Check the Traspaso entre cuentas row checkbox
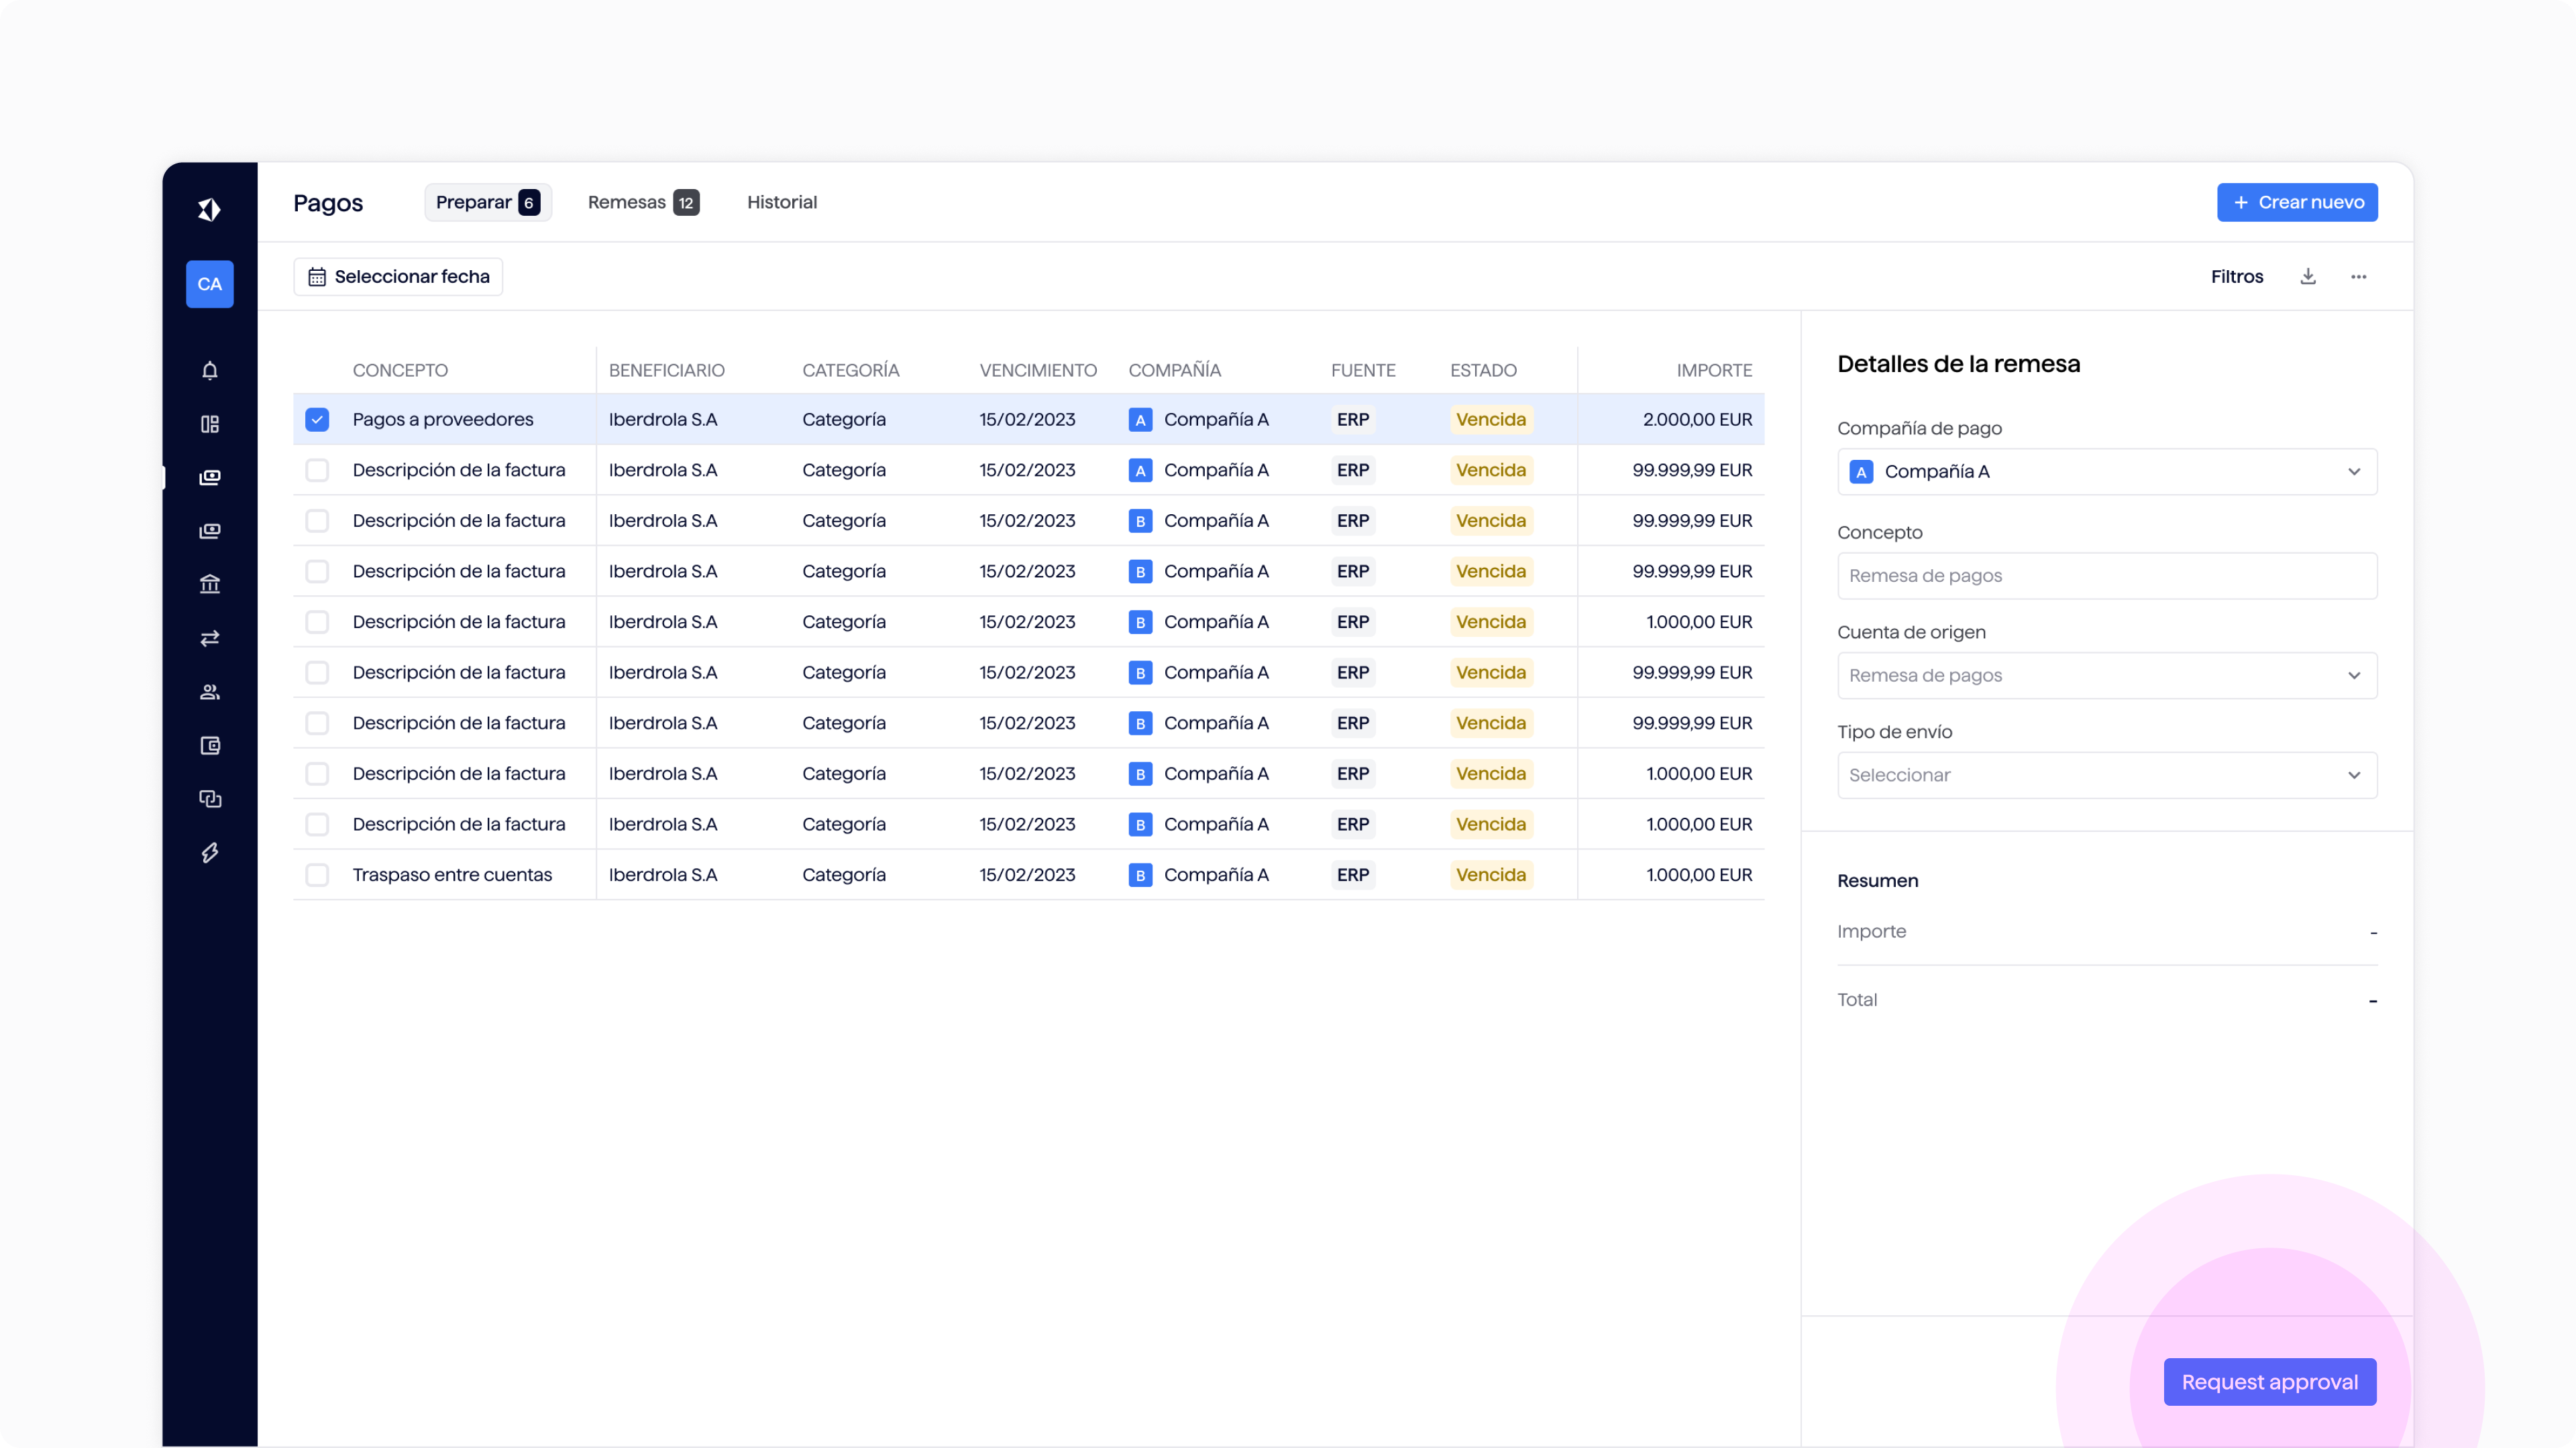 click(x=317, y=876)
